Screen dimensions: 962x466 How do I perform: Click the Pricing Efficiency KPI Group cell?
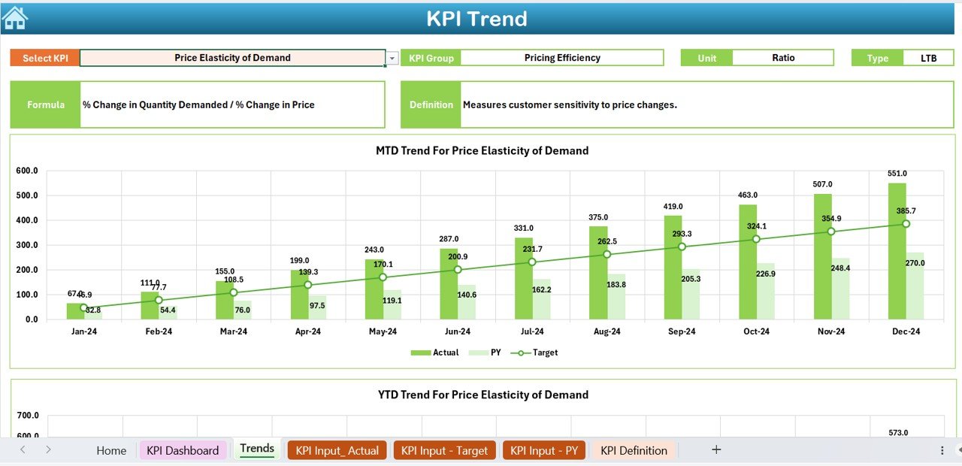[561, 58]
